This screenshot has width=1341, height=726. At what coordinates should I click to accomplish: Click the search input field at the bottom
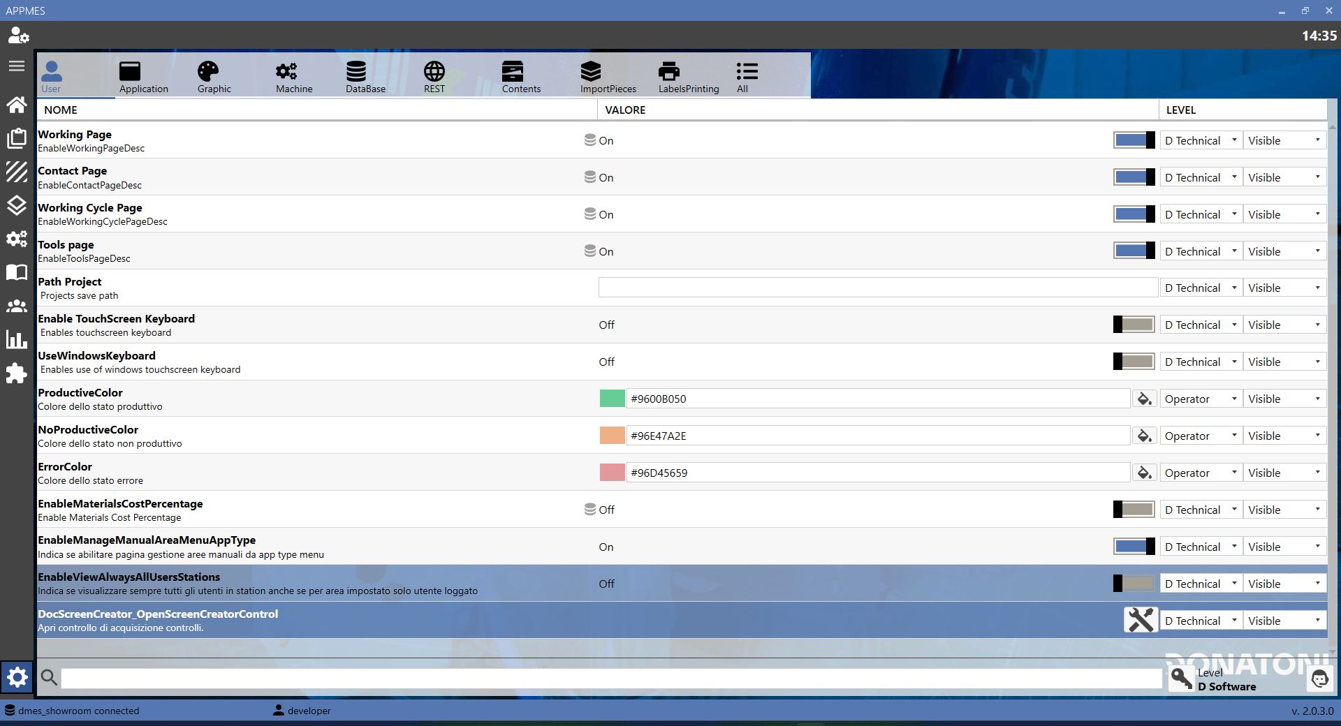click(612, 678)
